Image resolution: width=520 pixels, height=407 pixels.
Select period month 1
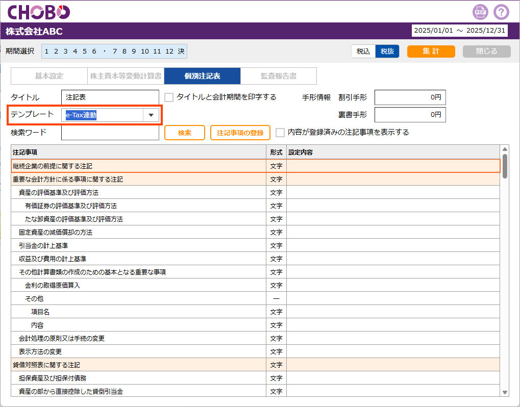(x=46, y=52)
